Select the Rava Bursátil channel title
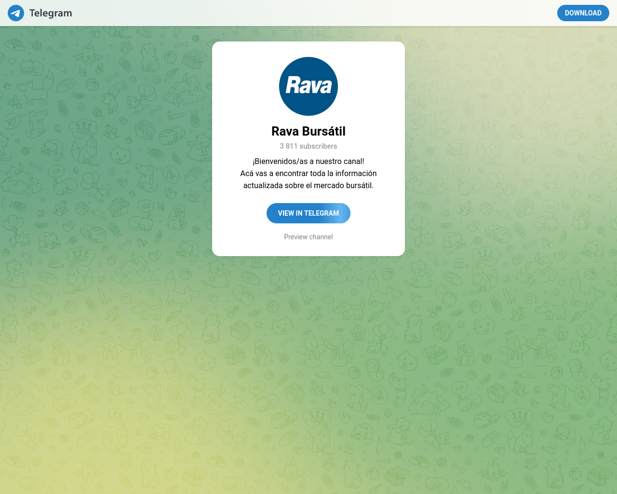The image size is (617, 494). 308,131
